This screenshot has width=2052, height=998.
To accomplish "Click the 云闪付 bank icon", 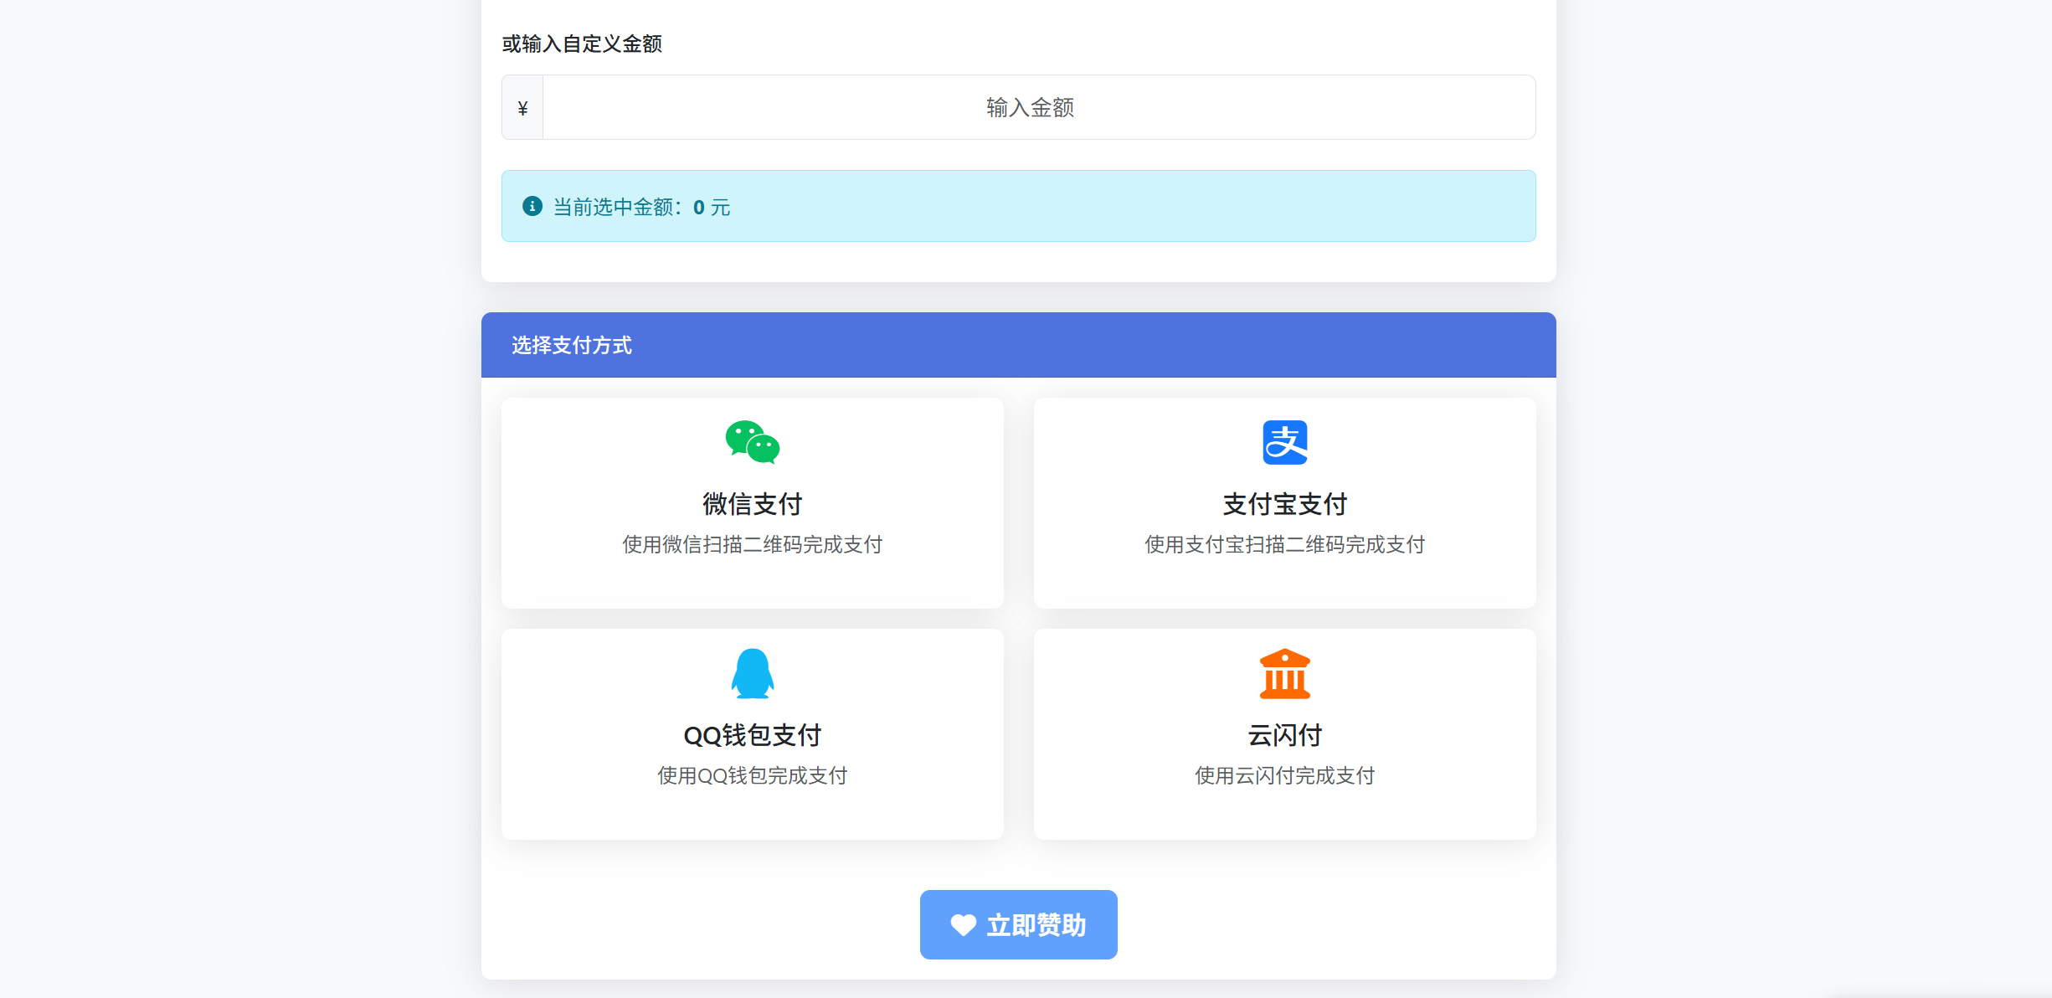I will click(x=1284, y=672).
